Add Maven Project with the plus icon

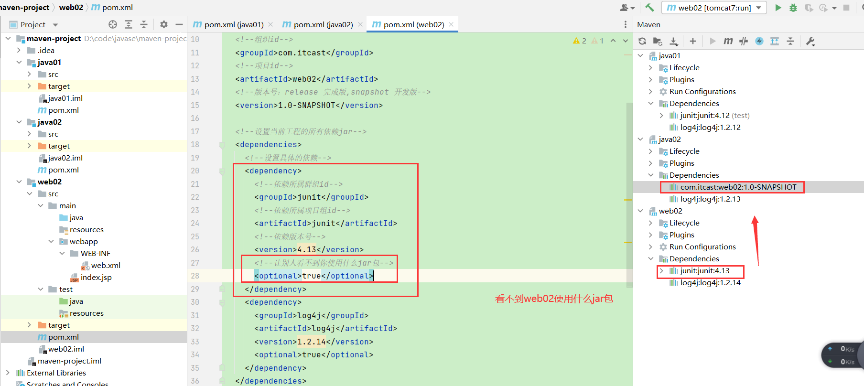point(693,41)
